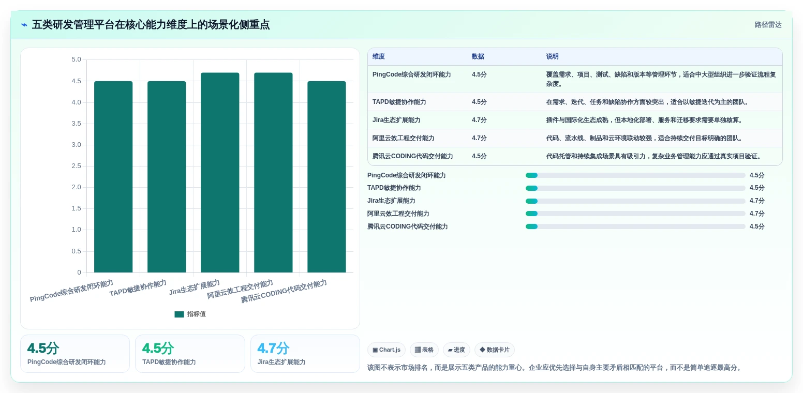This screenshot has height=393, width=803.
Task: Click the TAPD敏捷协作能力 x-axis label
Action: [138, 288]
